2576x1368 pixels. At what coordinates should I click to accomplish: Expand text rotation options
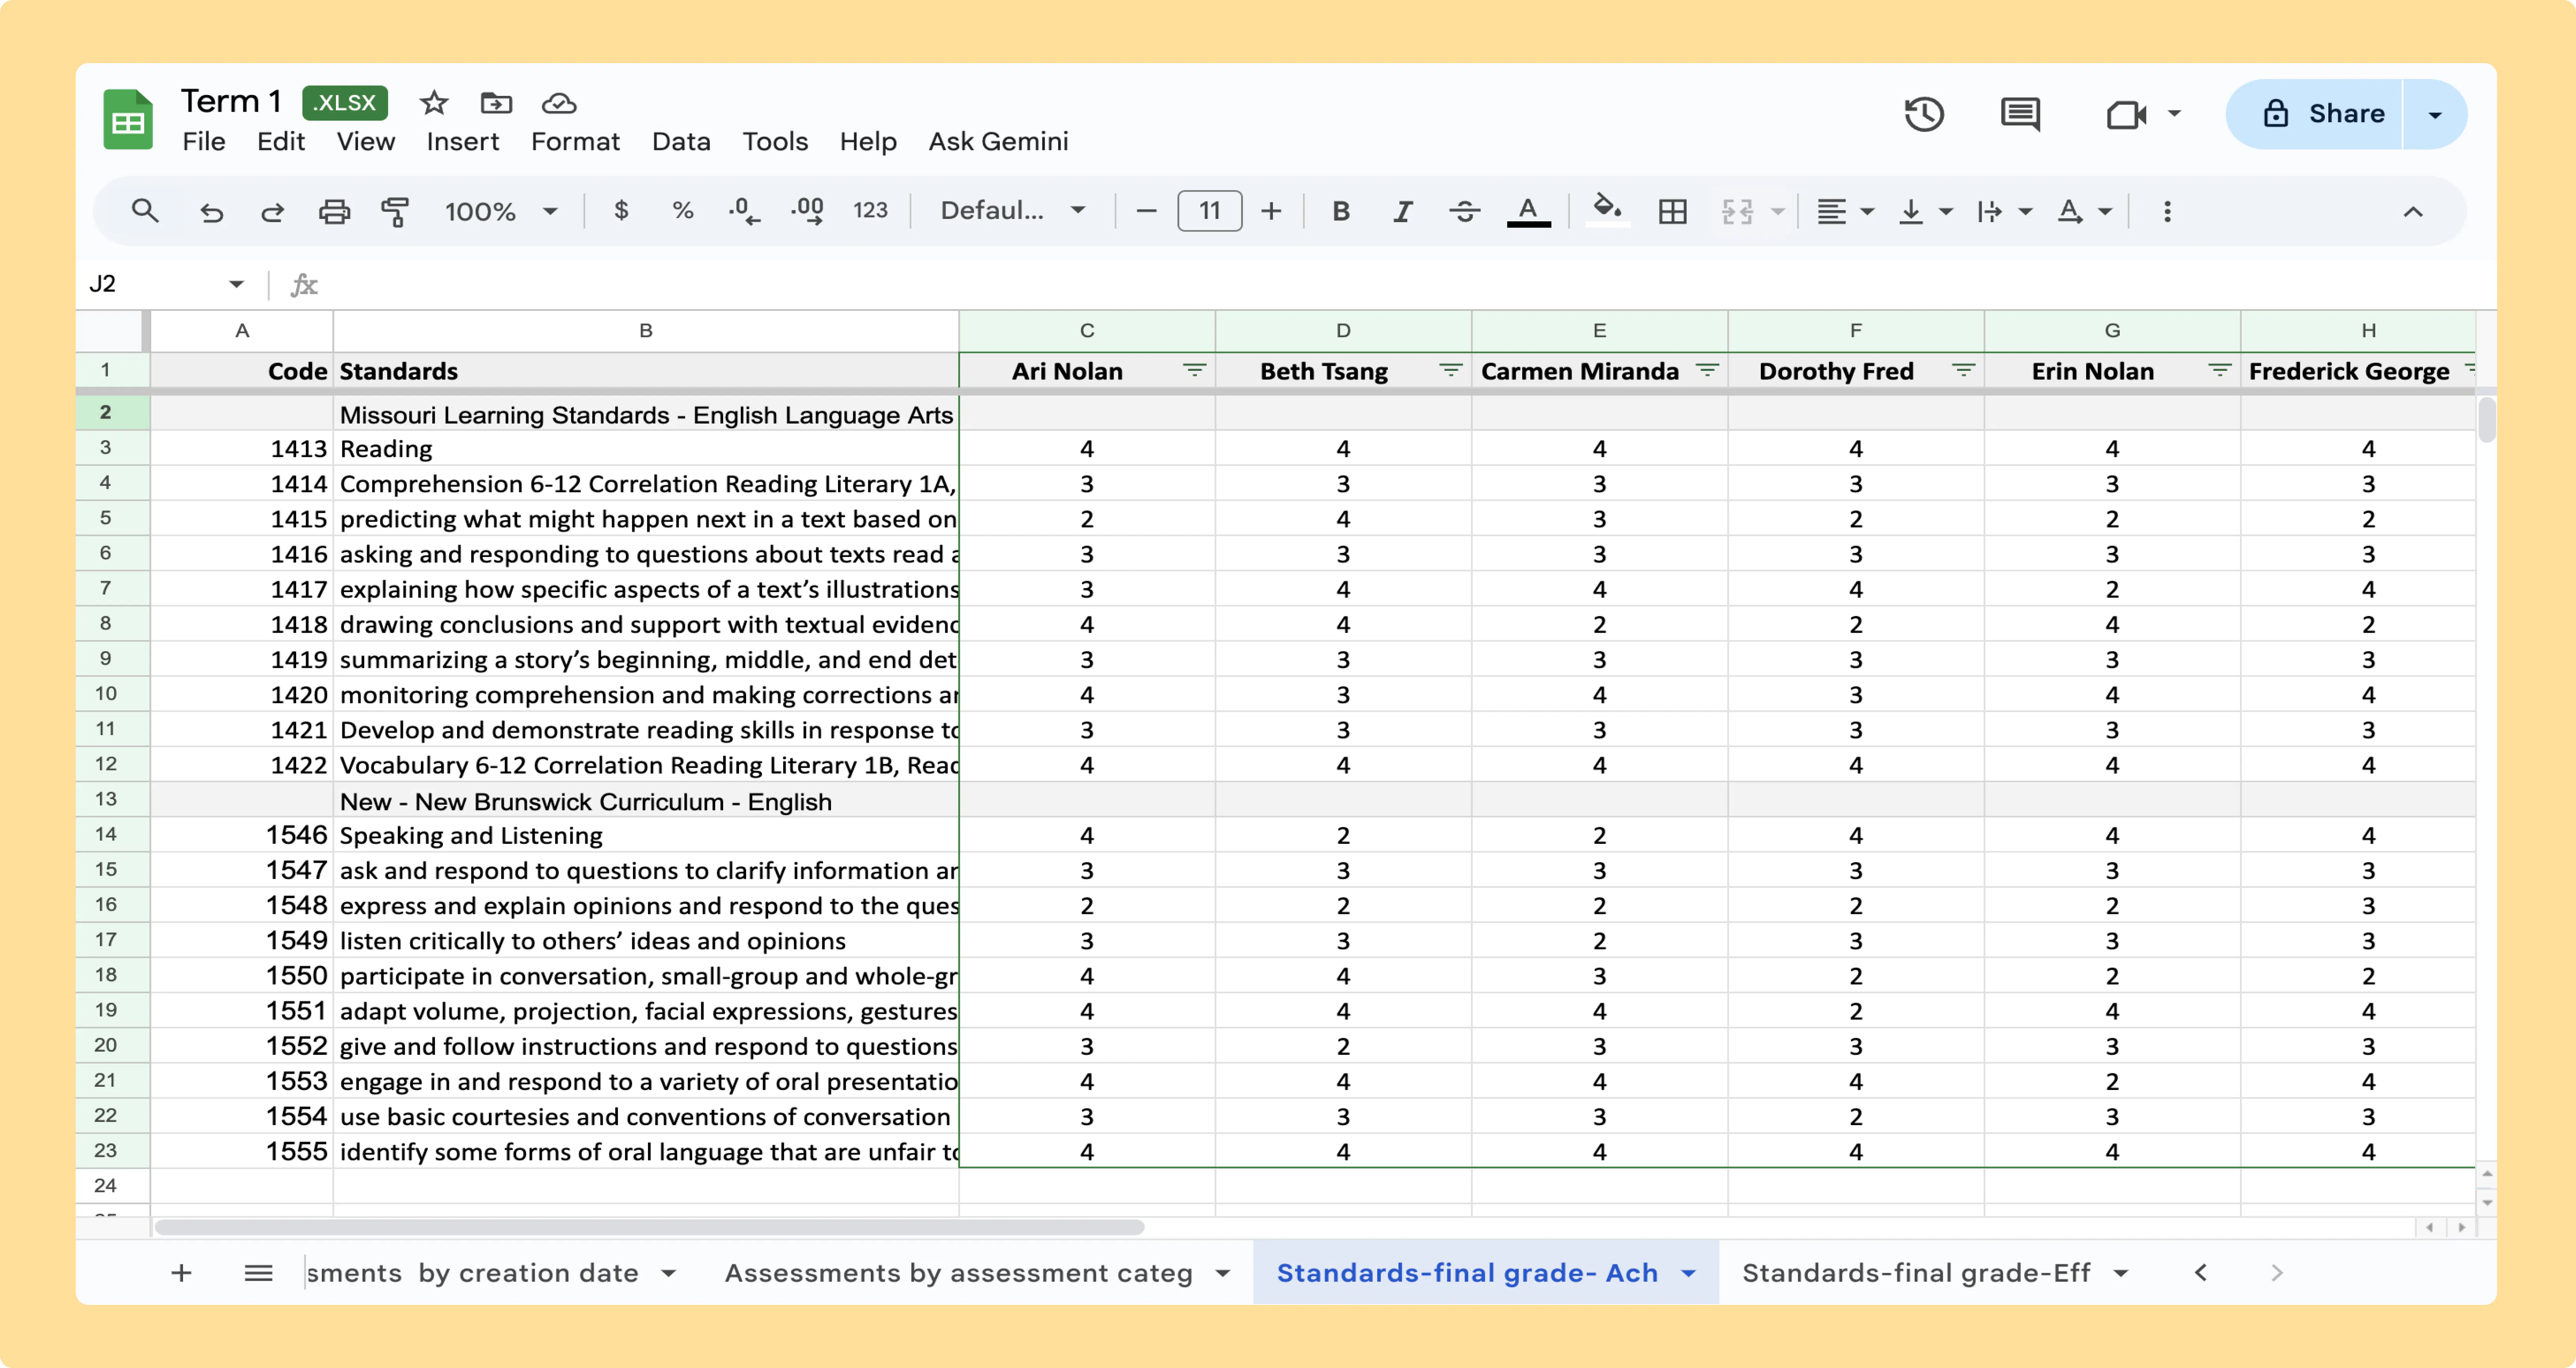coord(2105,212)
